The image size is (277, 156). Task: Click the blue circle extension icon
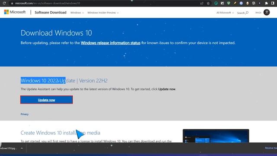(241, 3)
